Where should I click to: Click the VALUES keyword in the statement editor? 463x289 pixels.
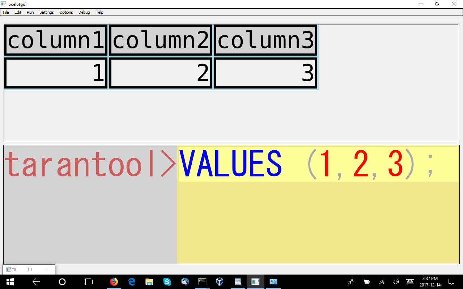(230, 164)
